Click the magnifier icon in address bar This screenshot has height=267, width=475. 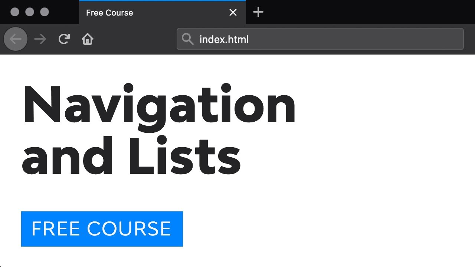pyautogui.click(x=188, y=39)
